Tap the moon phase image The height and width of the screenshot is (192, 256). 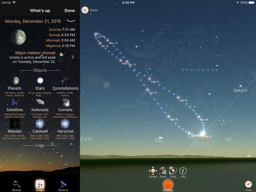(18, 37)
